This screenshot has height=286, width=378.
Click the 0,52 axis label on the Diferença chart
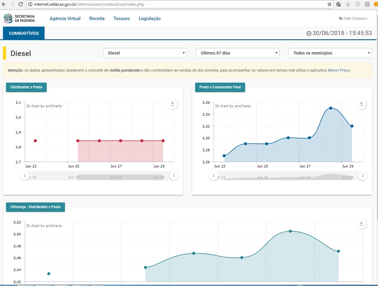click(x=17, y=222)
